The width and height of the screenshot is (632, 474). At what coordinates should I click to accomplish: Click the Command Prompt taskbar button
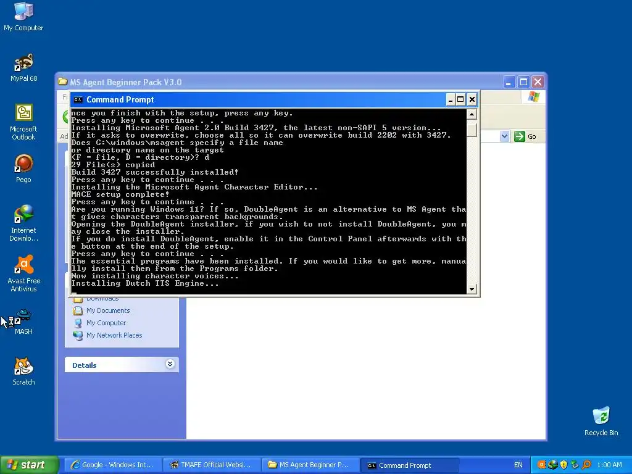tap(409, 465)
